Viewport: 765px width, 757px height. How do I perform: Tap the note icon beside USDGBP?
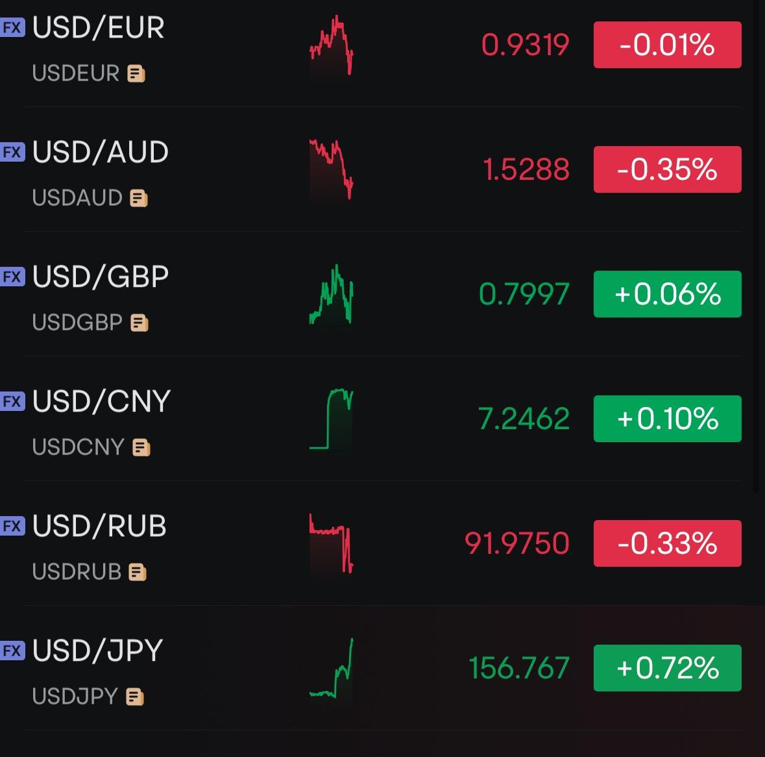(140, 323)
